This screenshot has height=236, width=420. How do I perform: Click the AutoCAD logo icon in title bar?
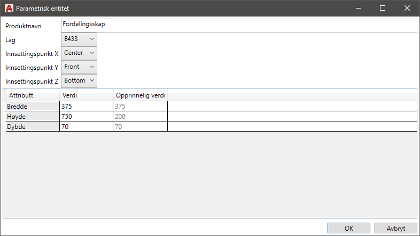point(9,9)
